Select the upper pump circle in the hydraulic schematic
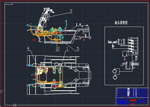The image size is (150, 107). pos(115,71)
